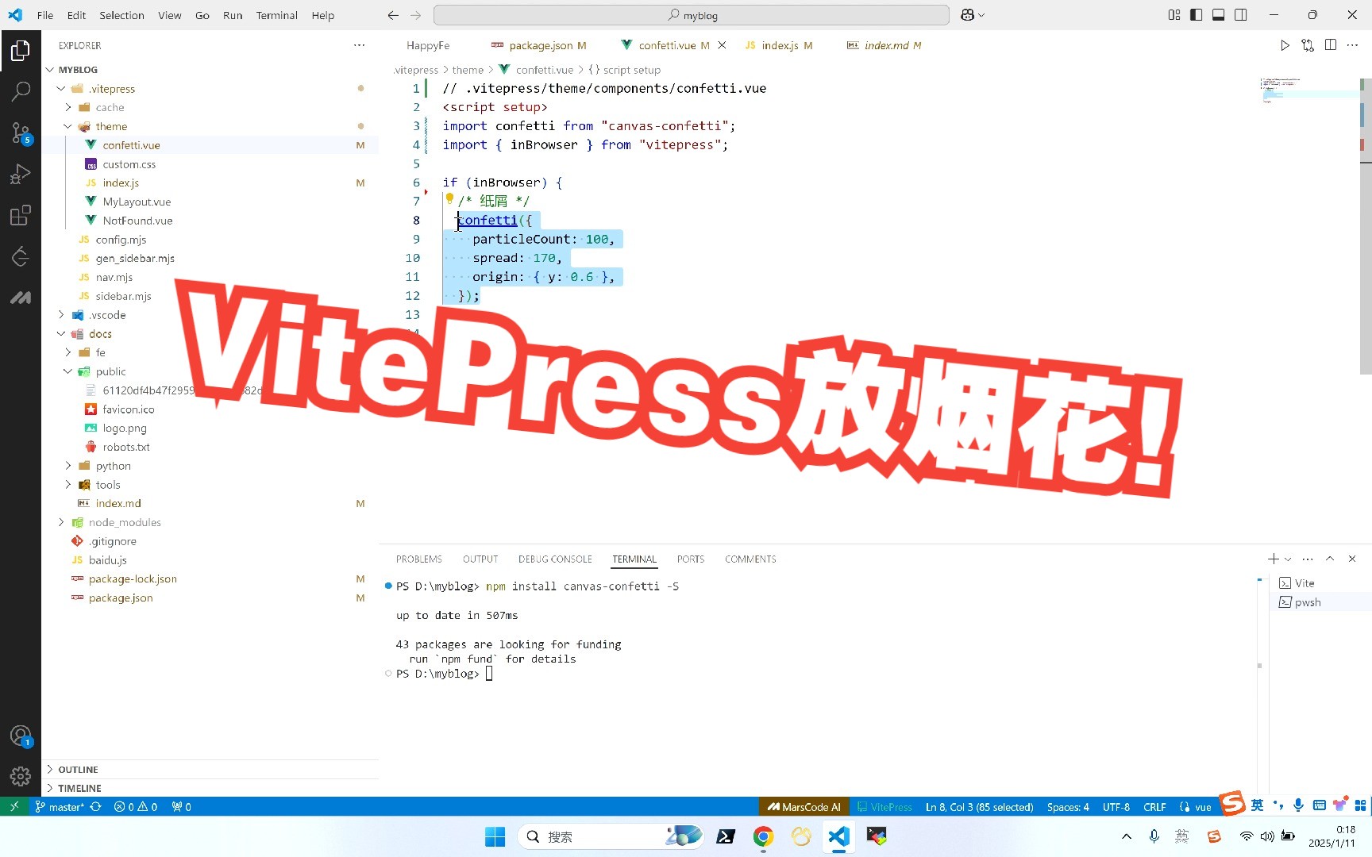Open Explorer Views and More Actions
The width and height of the screenshot is (1372, 857).
360,45
